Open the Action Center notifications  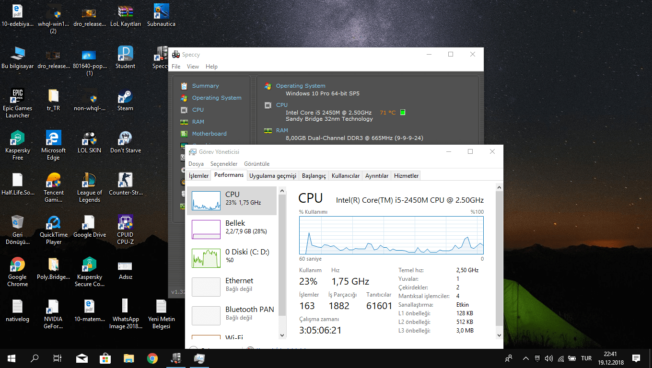point(636,358)
